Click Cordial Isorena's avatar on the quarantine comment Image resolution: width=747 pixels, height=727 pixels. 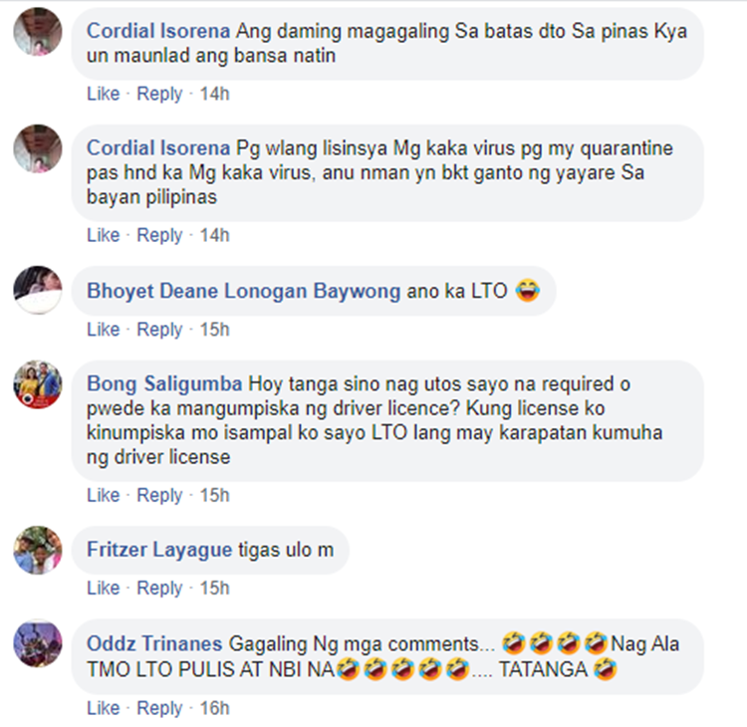point(38,148)
